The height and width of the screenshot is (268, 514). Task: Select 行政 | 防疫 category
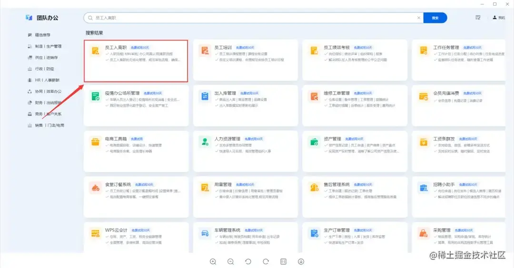click(45, 69)
